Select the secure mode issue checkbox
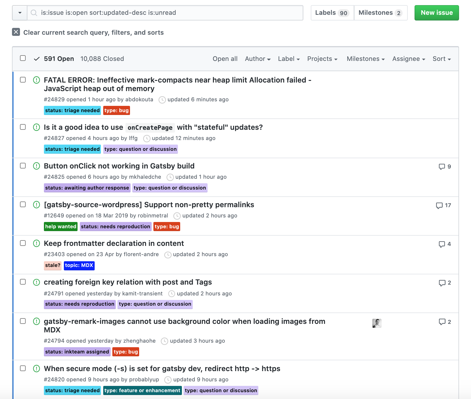The height and width of the screenshot is (399, 471). pyautogui.click(x=23, y=368)
